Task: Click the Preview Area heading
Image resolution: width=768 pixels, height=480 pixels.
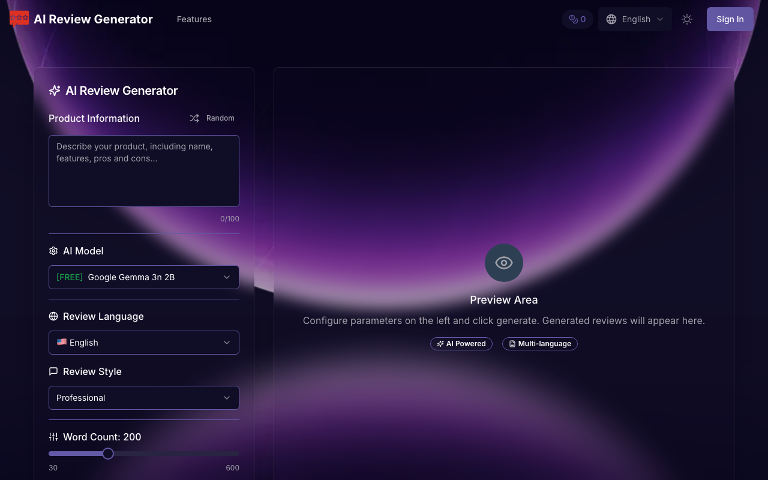Action: point(504,300)
